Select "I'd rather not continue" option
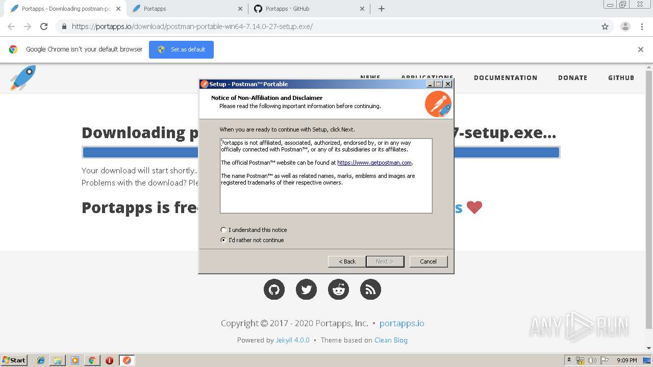This screenshot has height=367, width=653. (223, 240)
